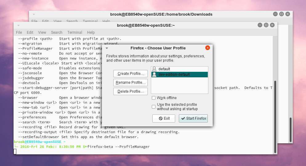Click the Rename Profile button

130,83
